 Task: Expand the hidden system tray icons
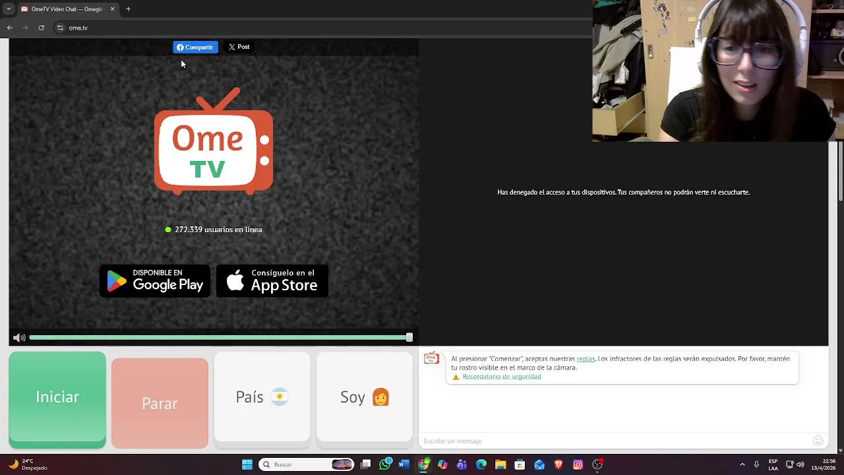coord(742,464)
